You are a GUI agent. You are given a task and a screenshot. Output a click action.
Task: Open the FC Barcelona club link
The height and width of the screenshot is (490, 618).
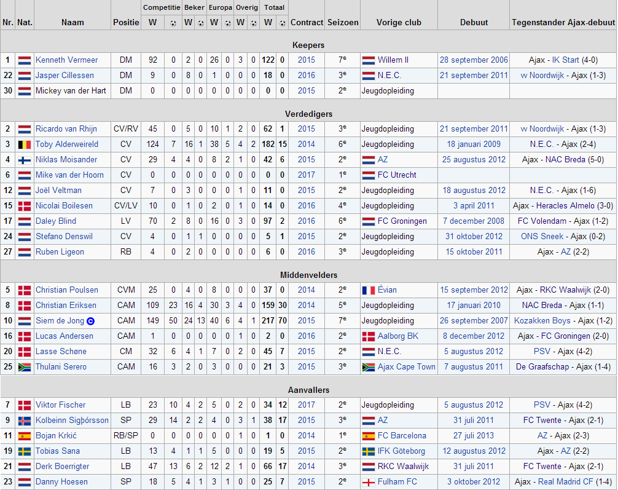pyautogui.click(x=402, y=435)
